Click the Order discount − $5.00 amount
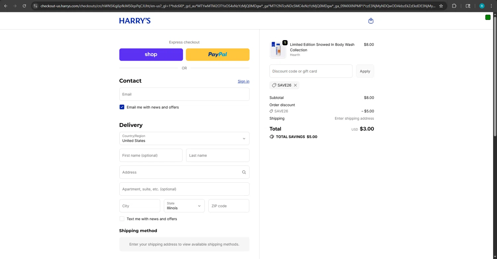 [x=367, y=111]
